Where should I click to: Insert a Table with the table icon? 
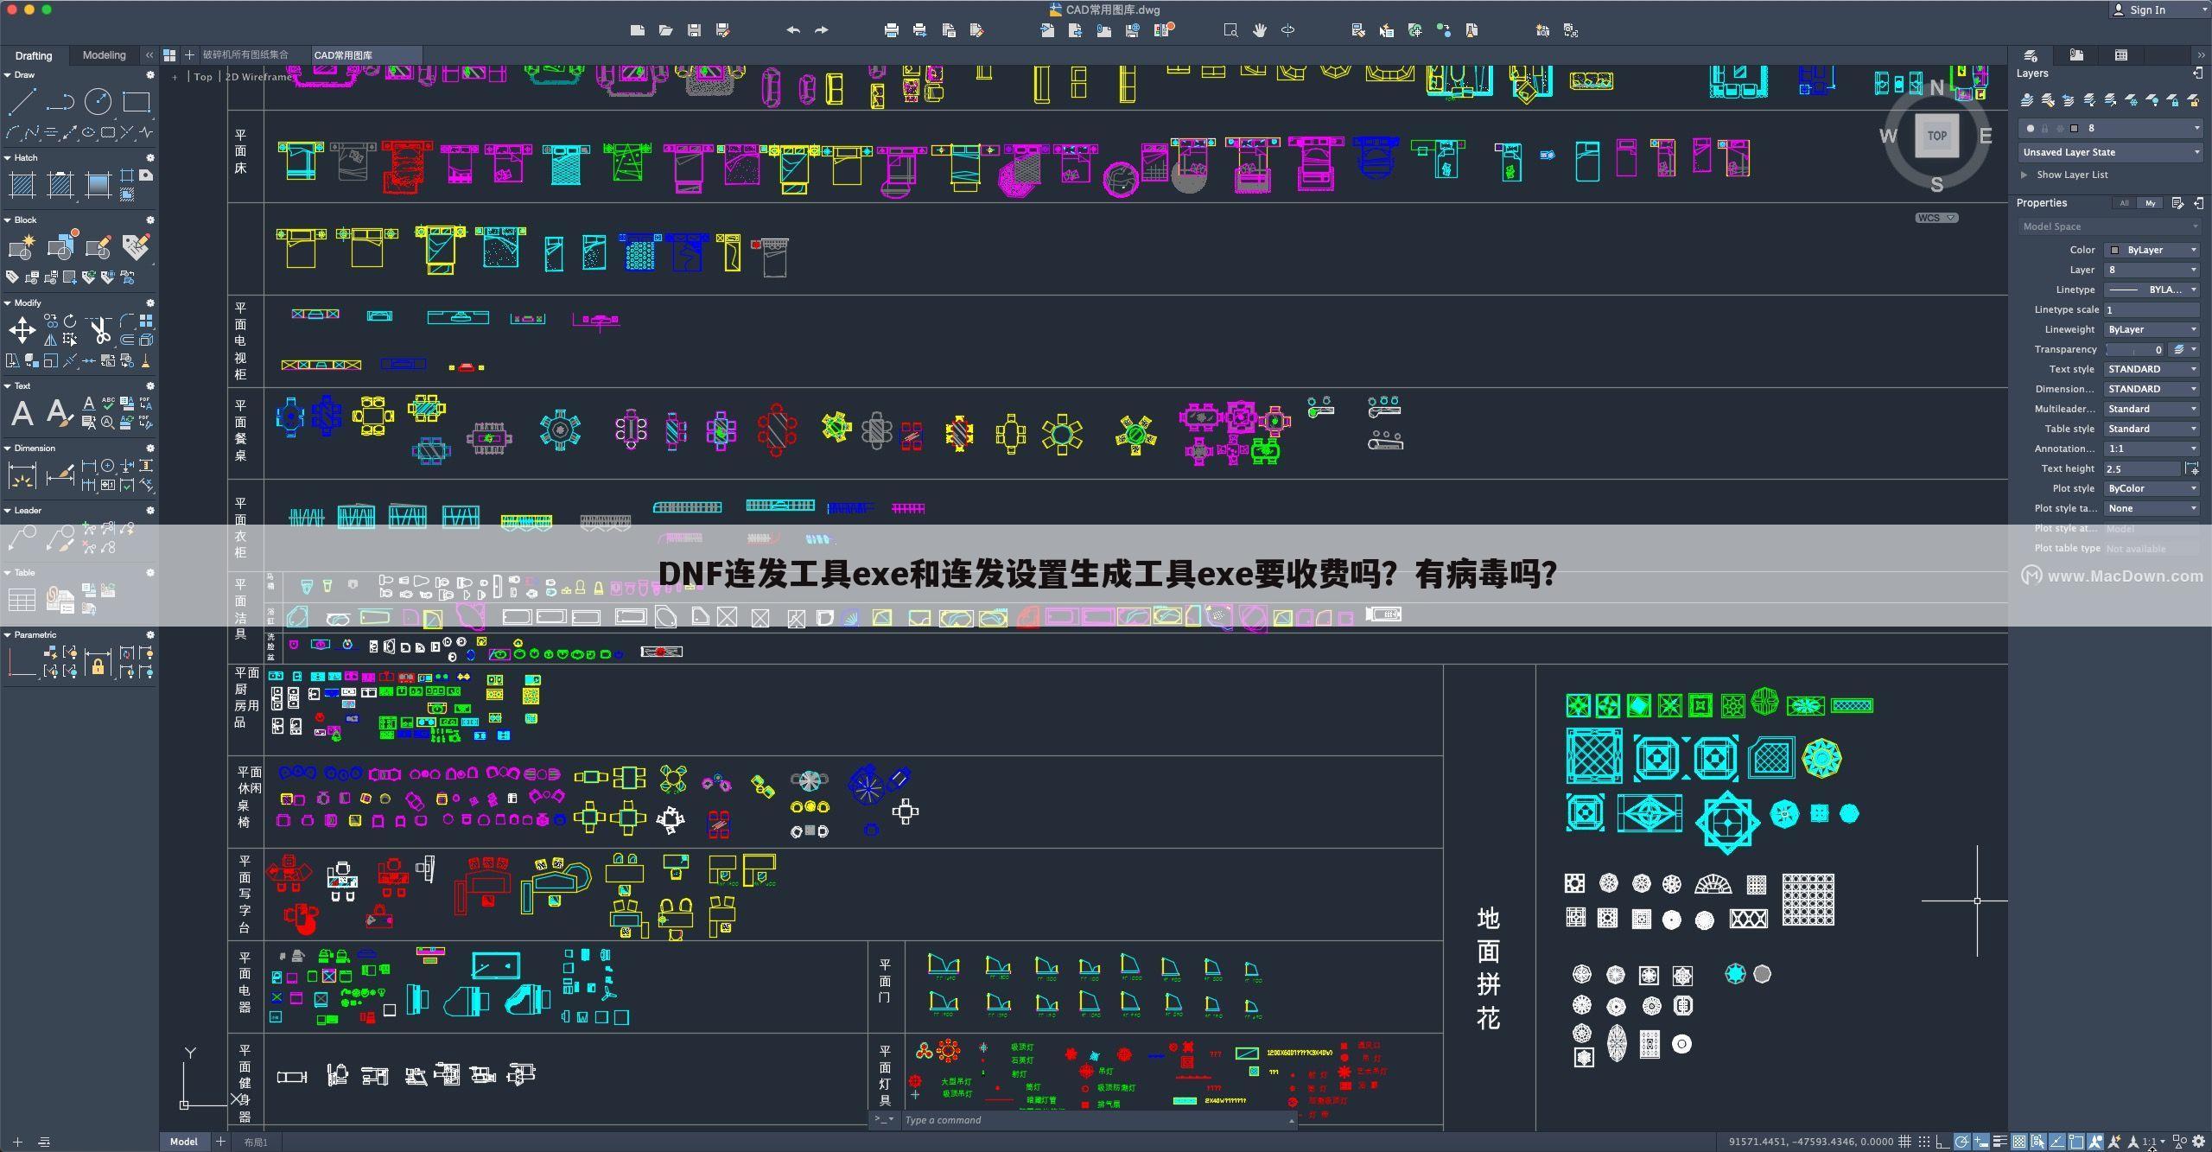click(x=22, y=600)
